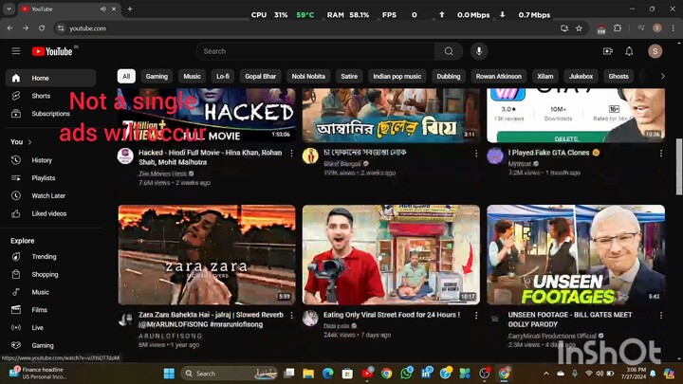The width and height of the screenshot is (683, 384).
Task: Open options menu for Zara Zara video
Action: tap(291, 315)
